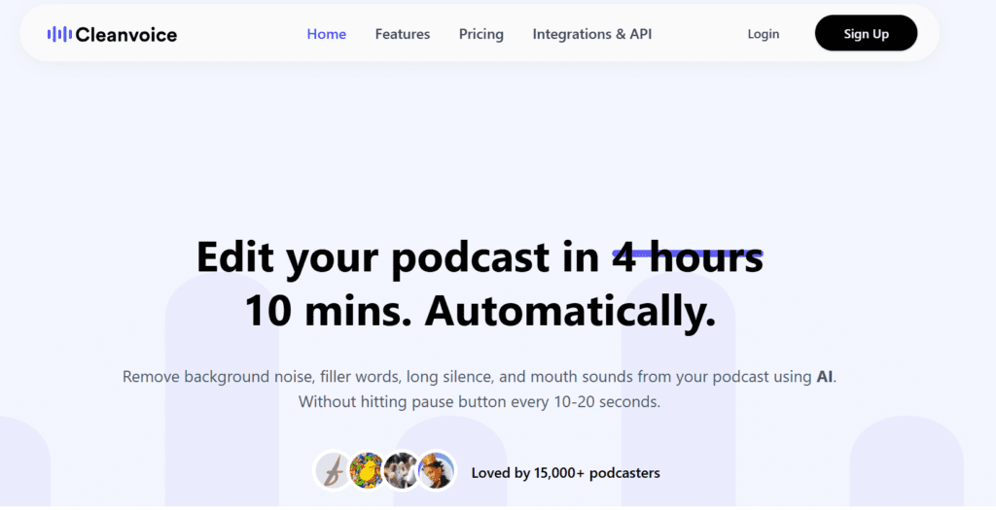This screenshot has width=996, height=510.
Task: Click the man wearing hat avatar
Action: (437, 471)
